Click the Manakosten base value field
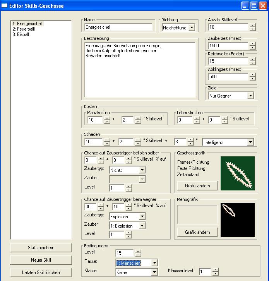This screenshot has width=269, height=281. point(95,120)
